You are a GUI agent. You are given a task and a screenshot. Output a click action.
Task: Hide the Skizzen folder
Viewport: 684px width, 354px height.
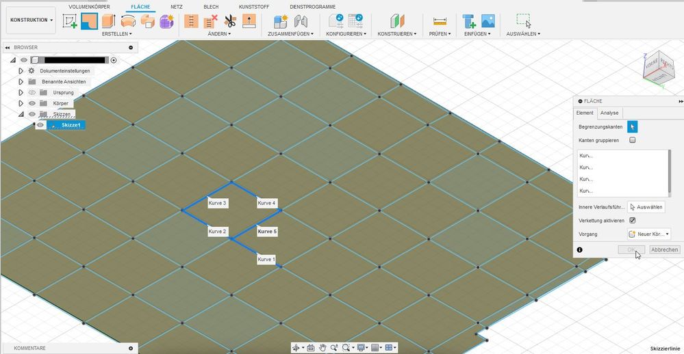click(x=32, y=114)
